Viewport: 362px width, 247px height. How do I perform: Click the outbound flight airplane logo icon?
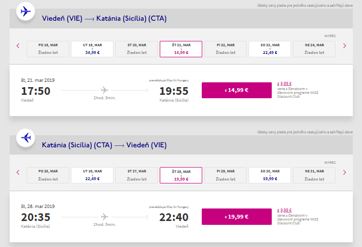[25, 11]
